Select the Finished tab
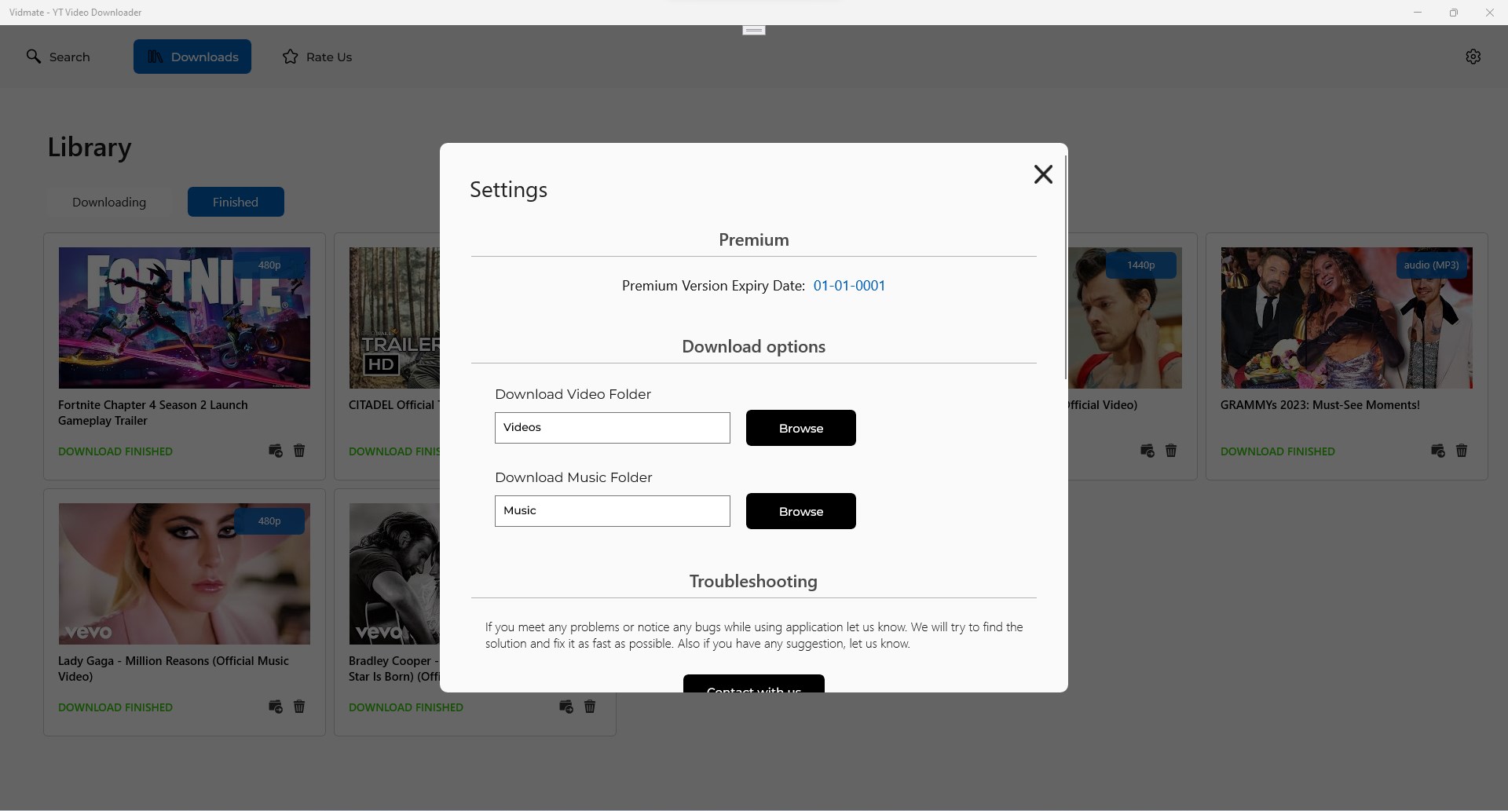The image size is (1508, 811). pos(236,202)
